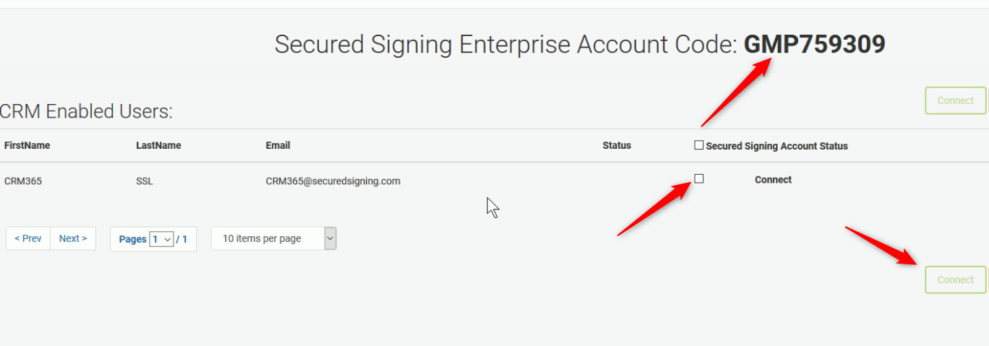Click the Email column header

pos(278,145)
